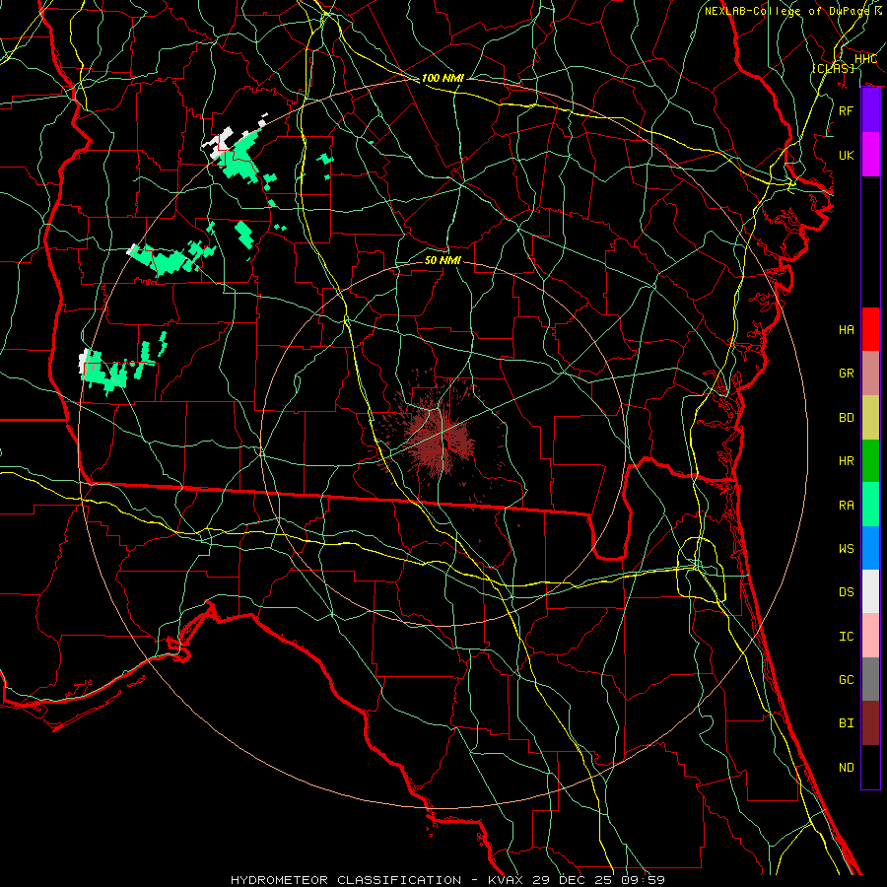Click the BD legend label
887x887 pixels.
pyautogui.click(x=846, y=418)
